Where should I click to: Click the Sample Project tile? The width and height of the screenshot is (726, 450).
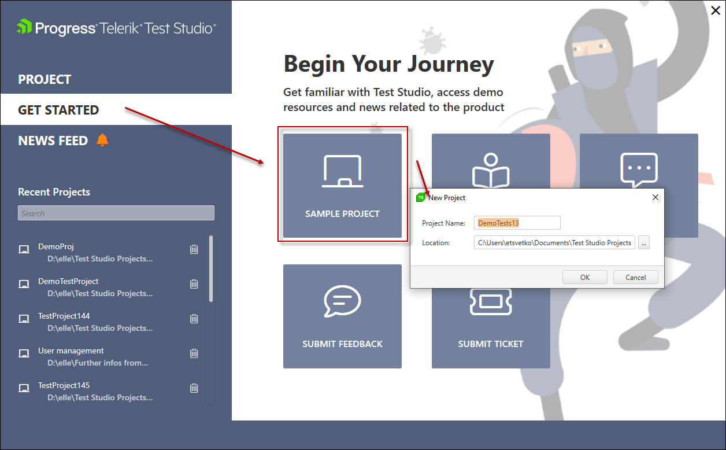[342, 186]
